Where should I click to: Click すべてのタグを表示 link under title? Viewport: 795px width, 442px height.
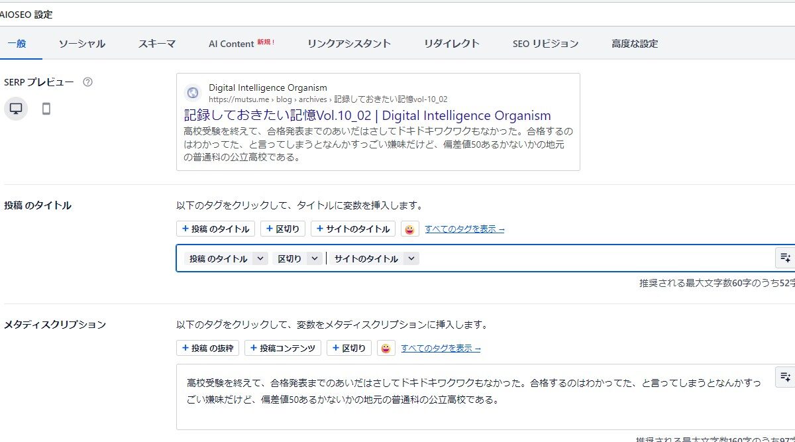464,229
